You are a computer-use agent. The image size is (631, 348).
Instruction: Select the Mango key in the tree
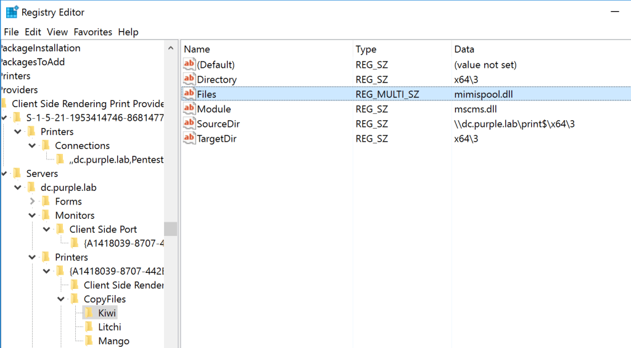click(113, 341)
